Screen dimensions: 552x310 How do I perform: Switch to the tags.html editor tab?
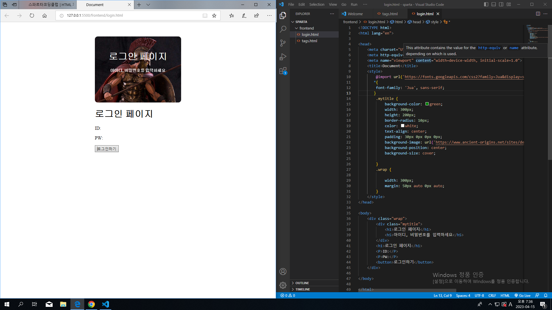tap(390, 14)
